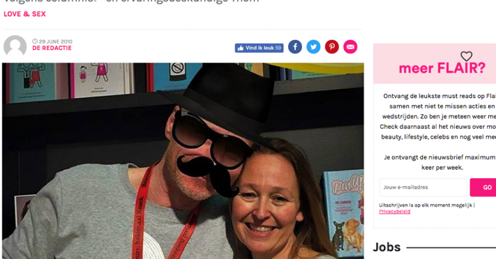Share the article via Twitter icon
Viewport: 496px width, 259px height.
313,47
